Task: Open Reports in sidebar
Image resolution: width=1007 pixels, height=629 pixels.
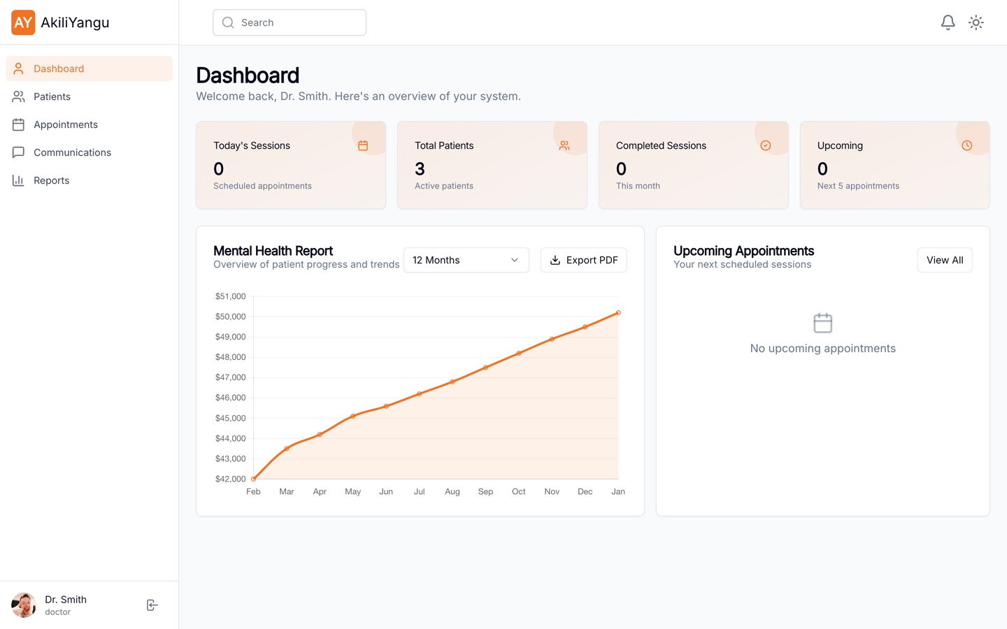Action: [x=89, y=180]
